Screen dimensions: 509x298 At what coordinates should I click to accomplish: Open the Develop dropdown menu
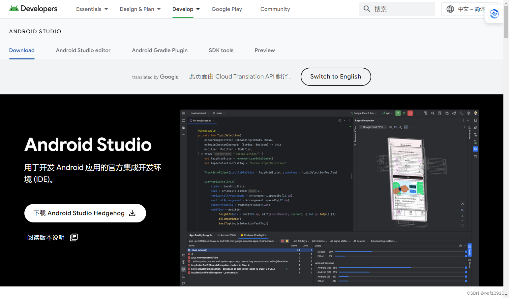click(x=186, y=9)
